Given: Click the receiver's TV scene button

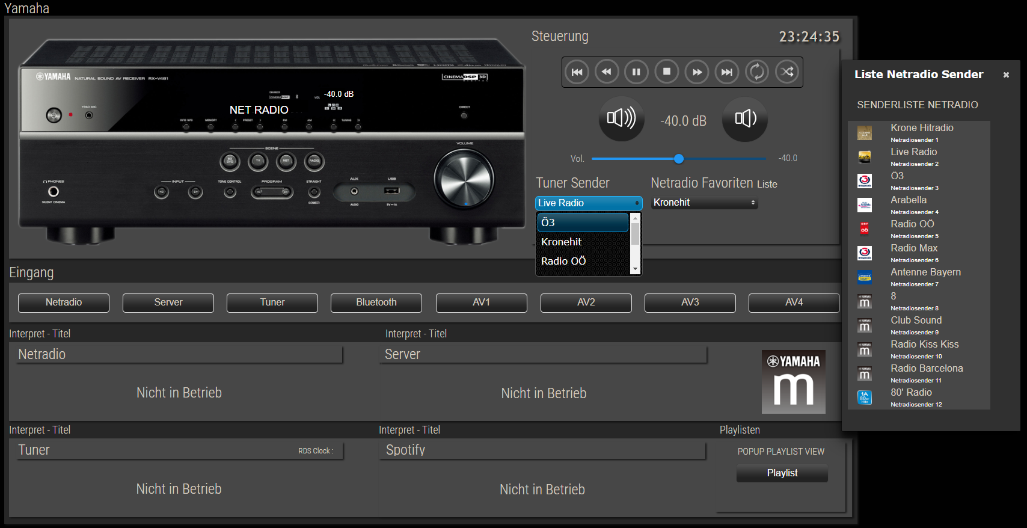Looking at the screenshot, I should point(259,161).
